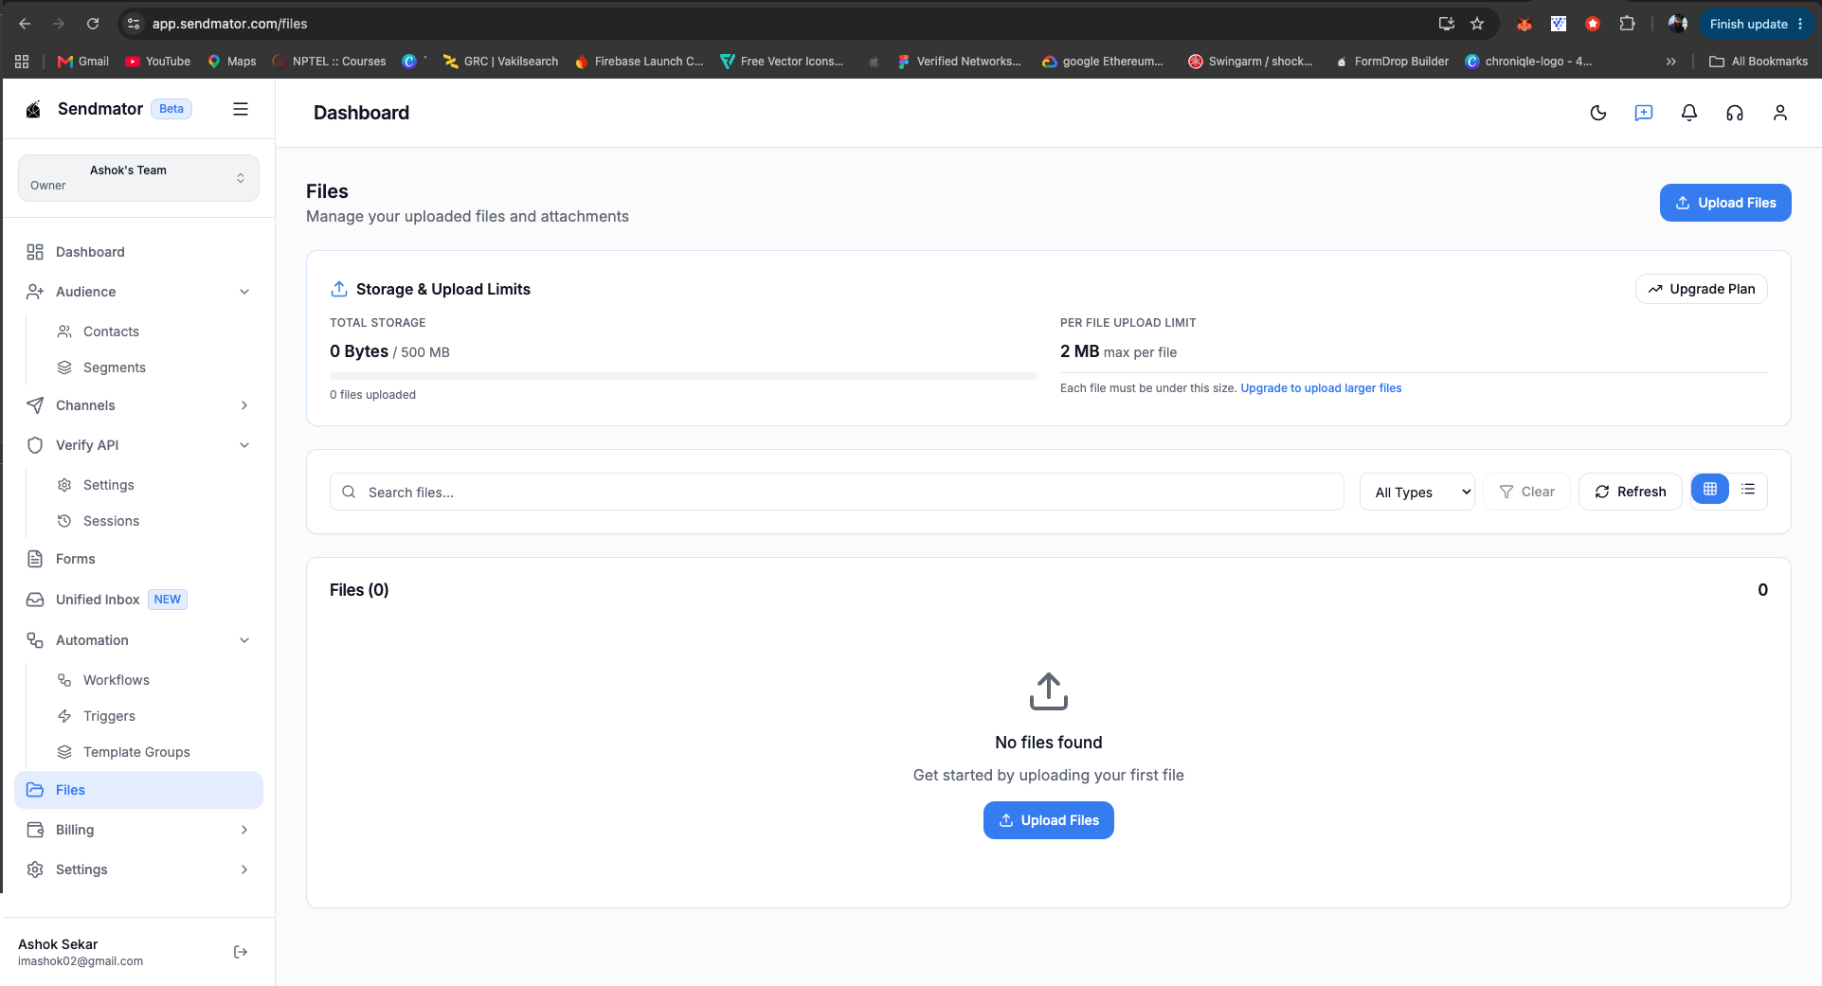Open Firebase Launch bookmark
Screen dimensions: 1822x986
point(639,62)
